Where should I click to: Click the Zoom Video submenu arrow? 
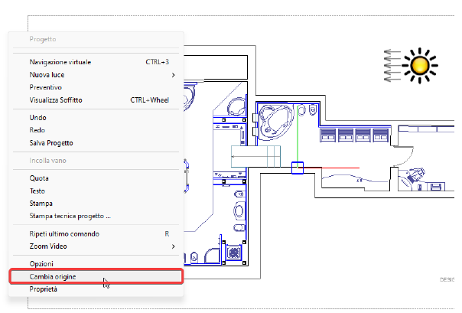(x=174, y=246)
